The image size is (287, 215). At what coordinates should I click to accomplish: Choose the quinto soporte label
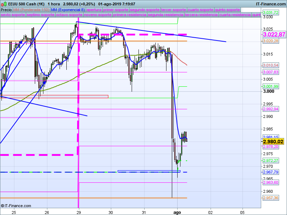click(x=227, y=10)
